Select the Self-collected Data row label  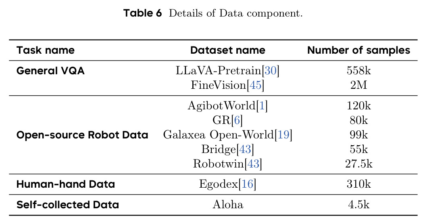pyautogui.click(x=68, y=205)
